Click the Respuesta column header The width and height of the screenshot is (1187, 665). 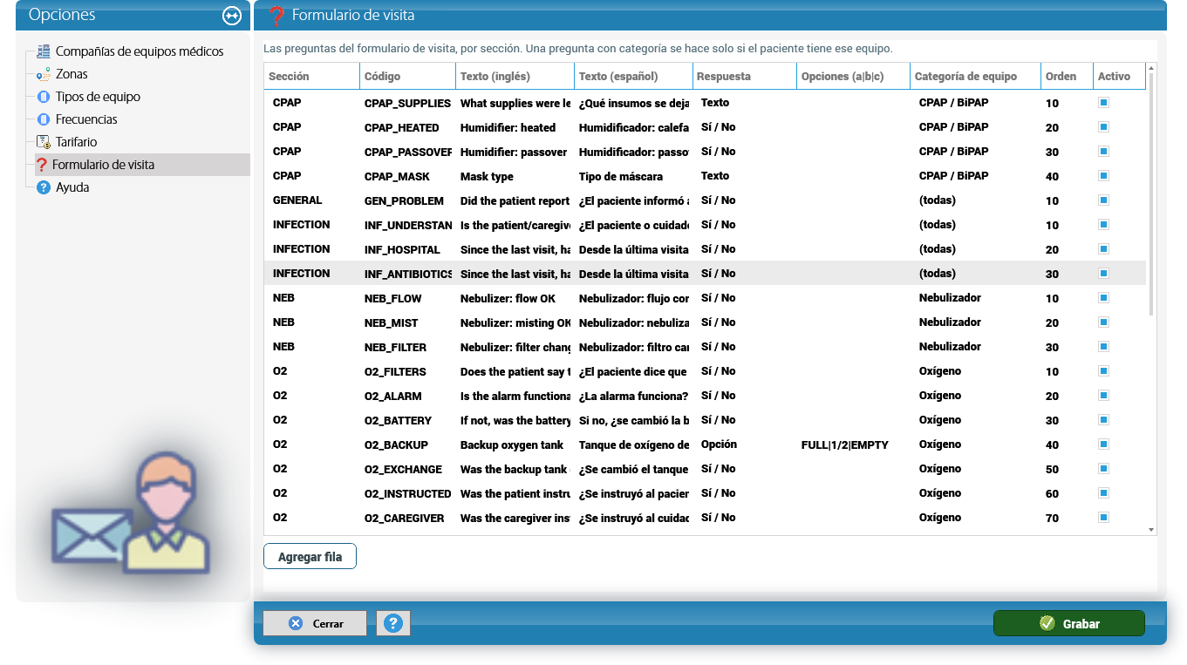coord(745,76)
